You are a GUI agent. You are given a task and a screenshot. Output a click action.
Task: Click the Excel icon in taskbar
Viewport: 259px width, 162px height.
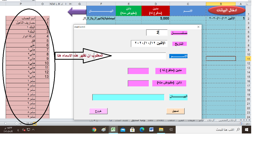(113, 130)
